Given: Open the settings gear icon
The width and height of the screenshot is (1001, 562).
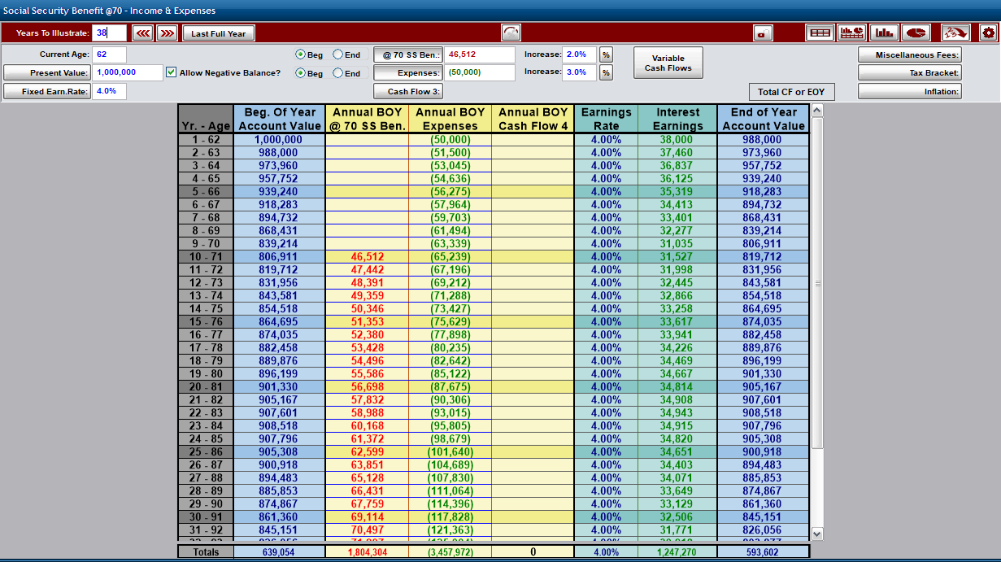Looking at the screenshot, I should pos(988,33).
